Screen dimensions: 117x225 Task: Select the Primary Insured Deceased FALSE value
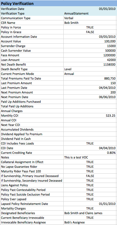click(x=90, y=176)
